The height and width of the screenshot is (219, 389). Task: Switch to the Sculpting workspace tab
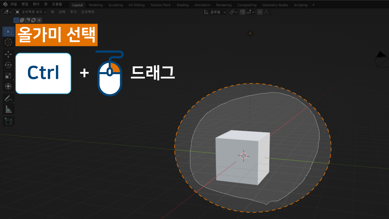pyautogui.click(x=115, y=5)
